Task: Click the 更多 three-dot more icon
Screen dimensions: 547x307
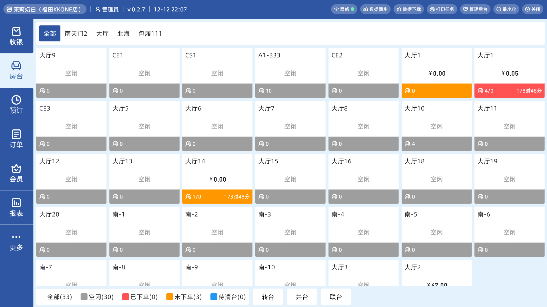Action: tap(16, 237)
